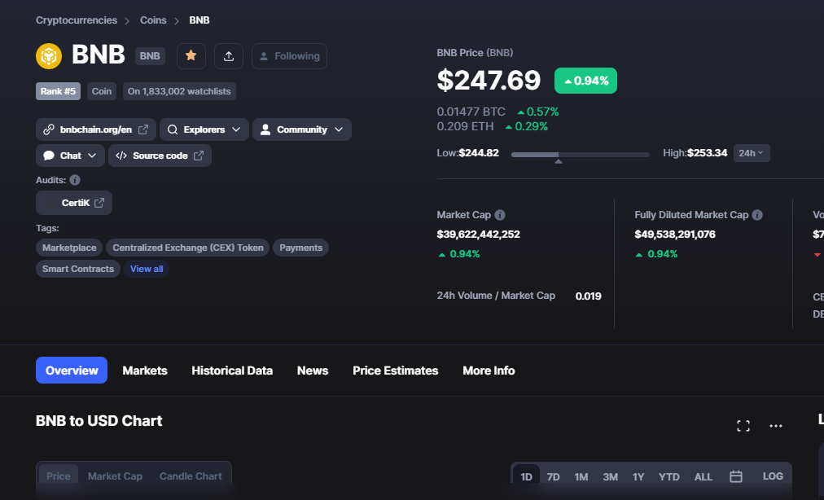
Task: Open the chart calendar date picker
Action: pyautogui.click(x=736, y=476)
